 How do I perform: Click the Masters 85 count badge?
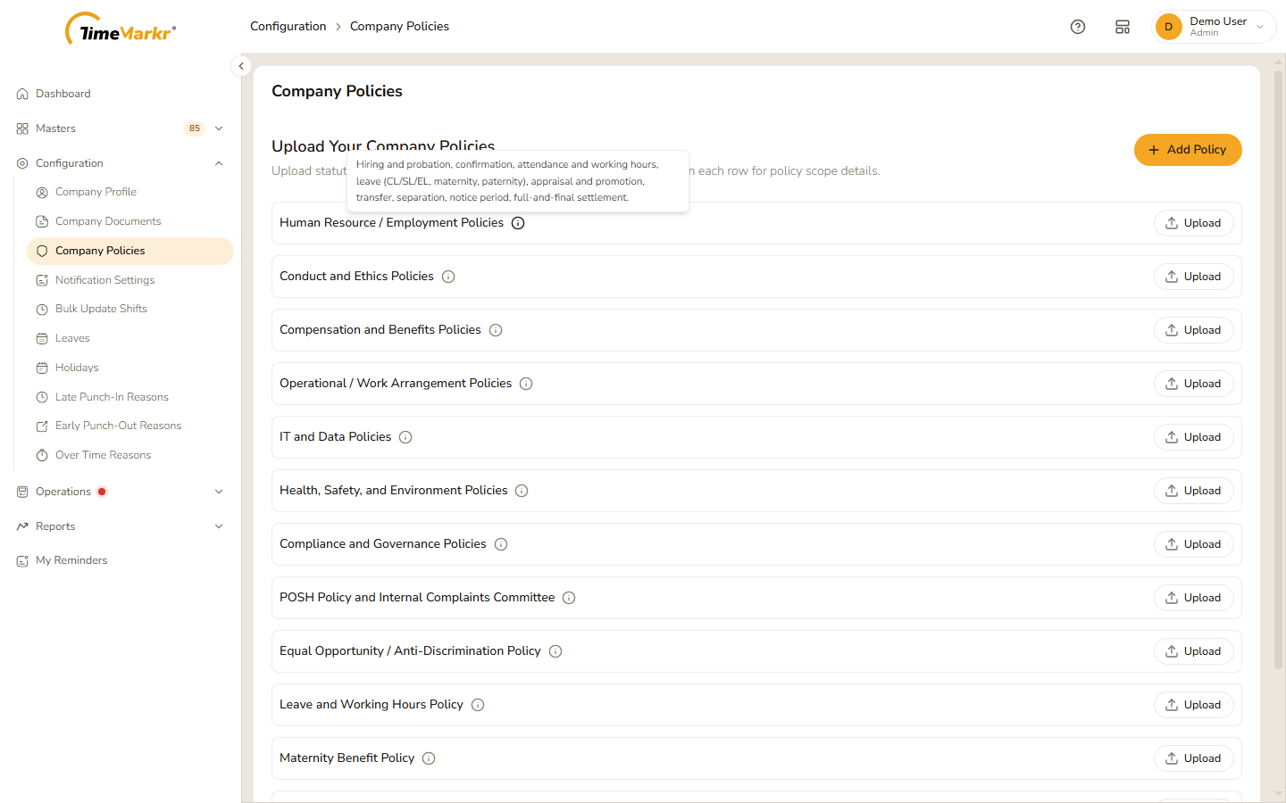(195, 128)
